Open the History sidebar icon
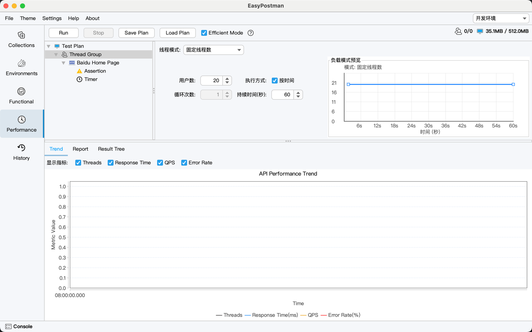 22,148
